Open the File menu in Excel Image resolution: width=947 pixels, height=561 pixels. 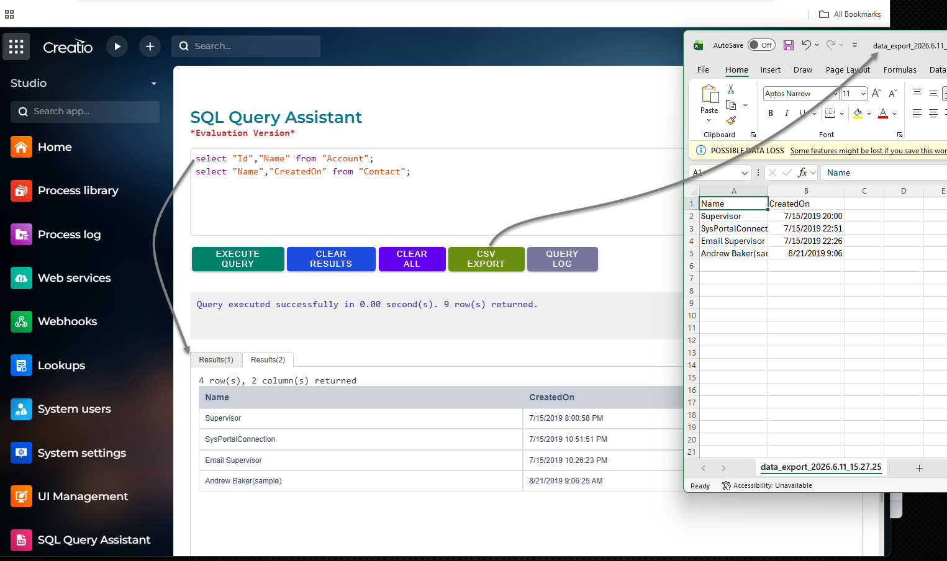703,70
